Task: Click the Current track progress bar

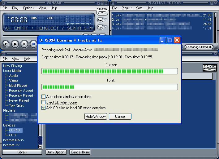Action: 109,71
